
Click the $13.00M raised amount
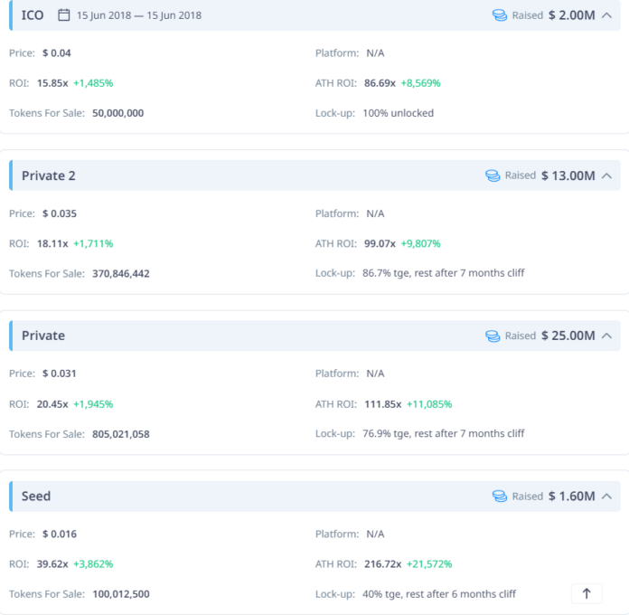coord(568,175)
